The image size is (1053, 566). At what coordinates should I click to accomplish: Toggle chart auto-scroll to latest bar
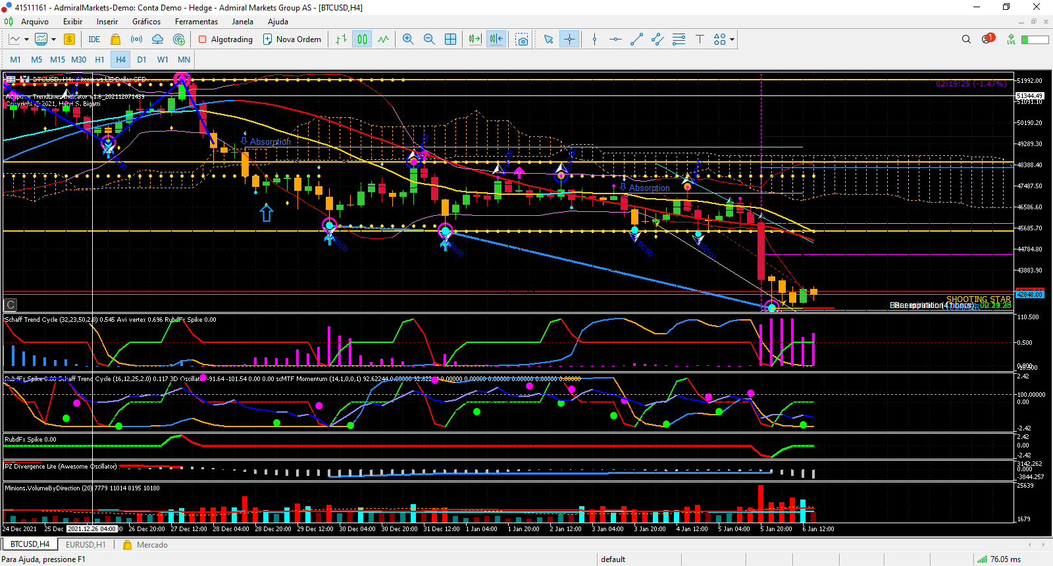475,39
